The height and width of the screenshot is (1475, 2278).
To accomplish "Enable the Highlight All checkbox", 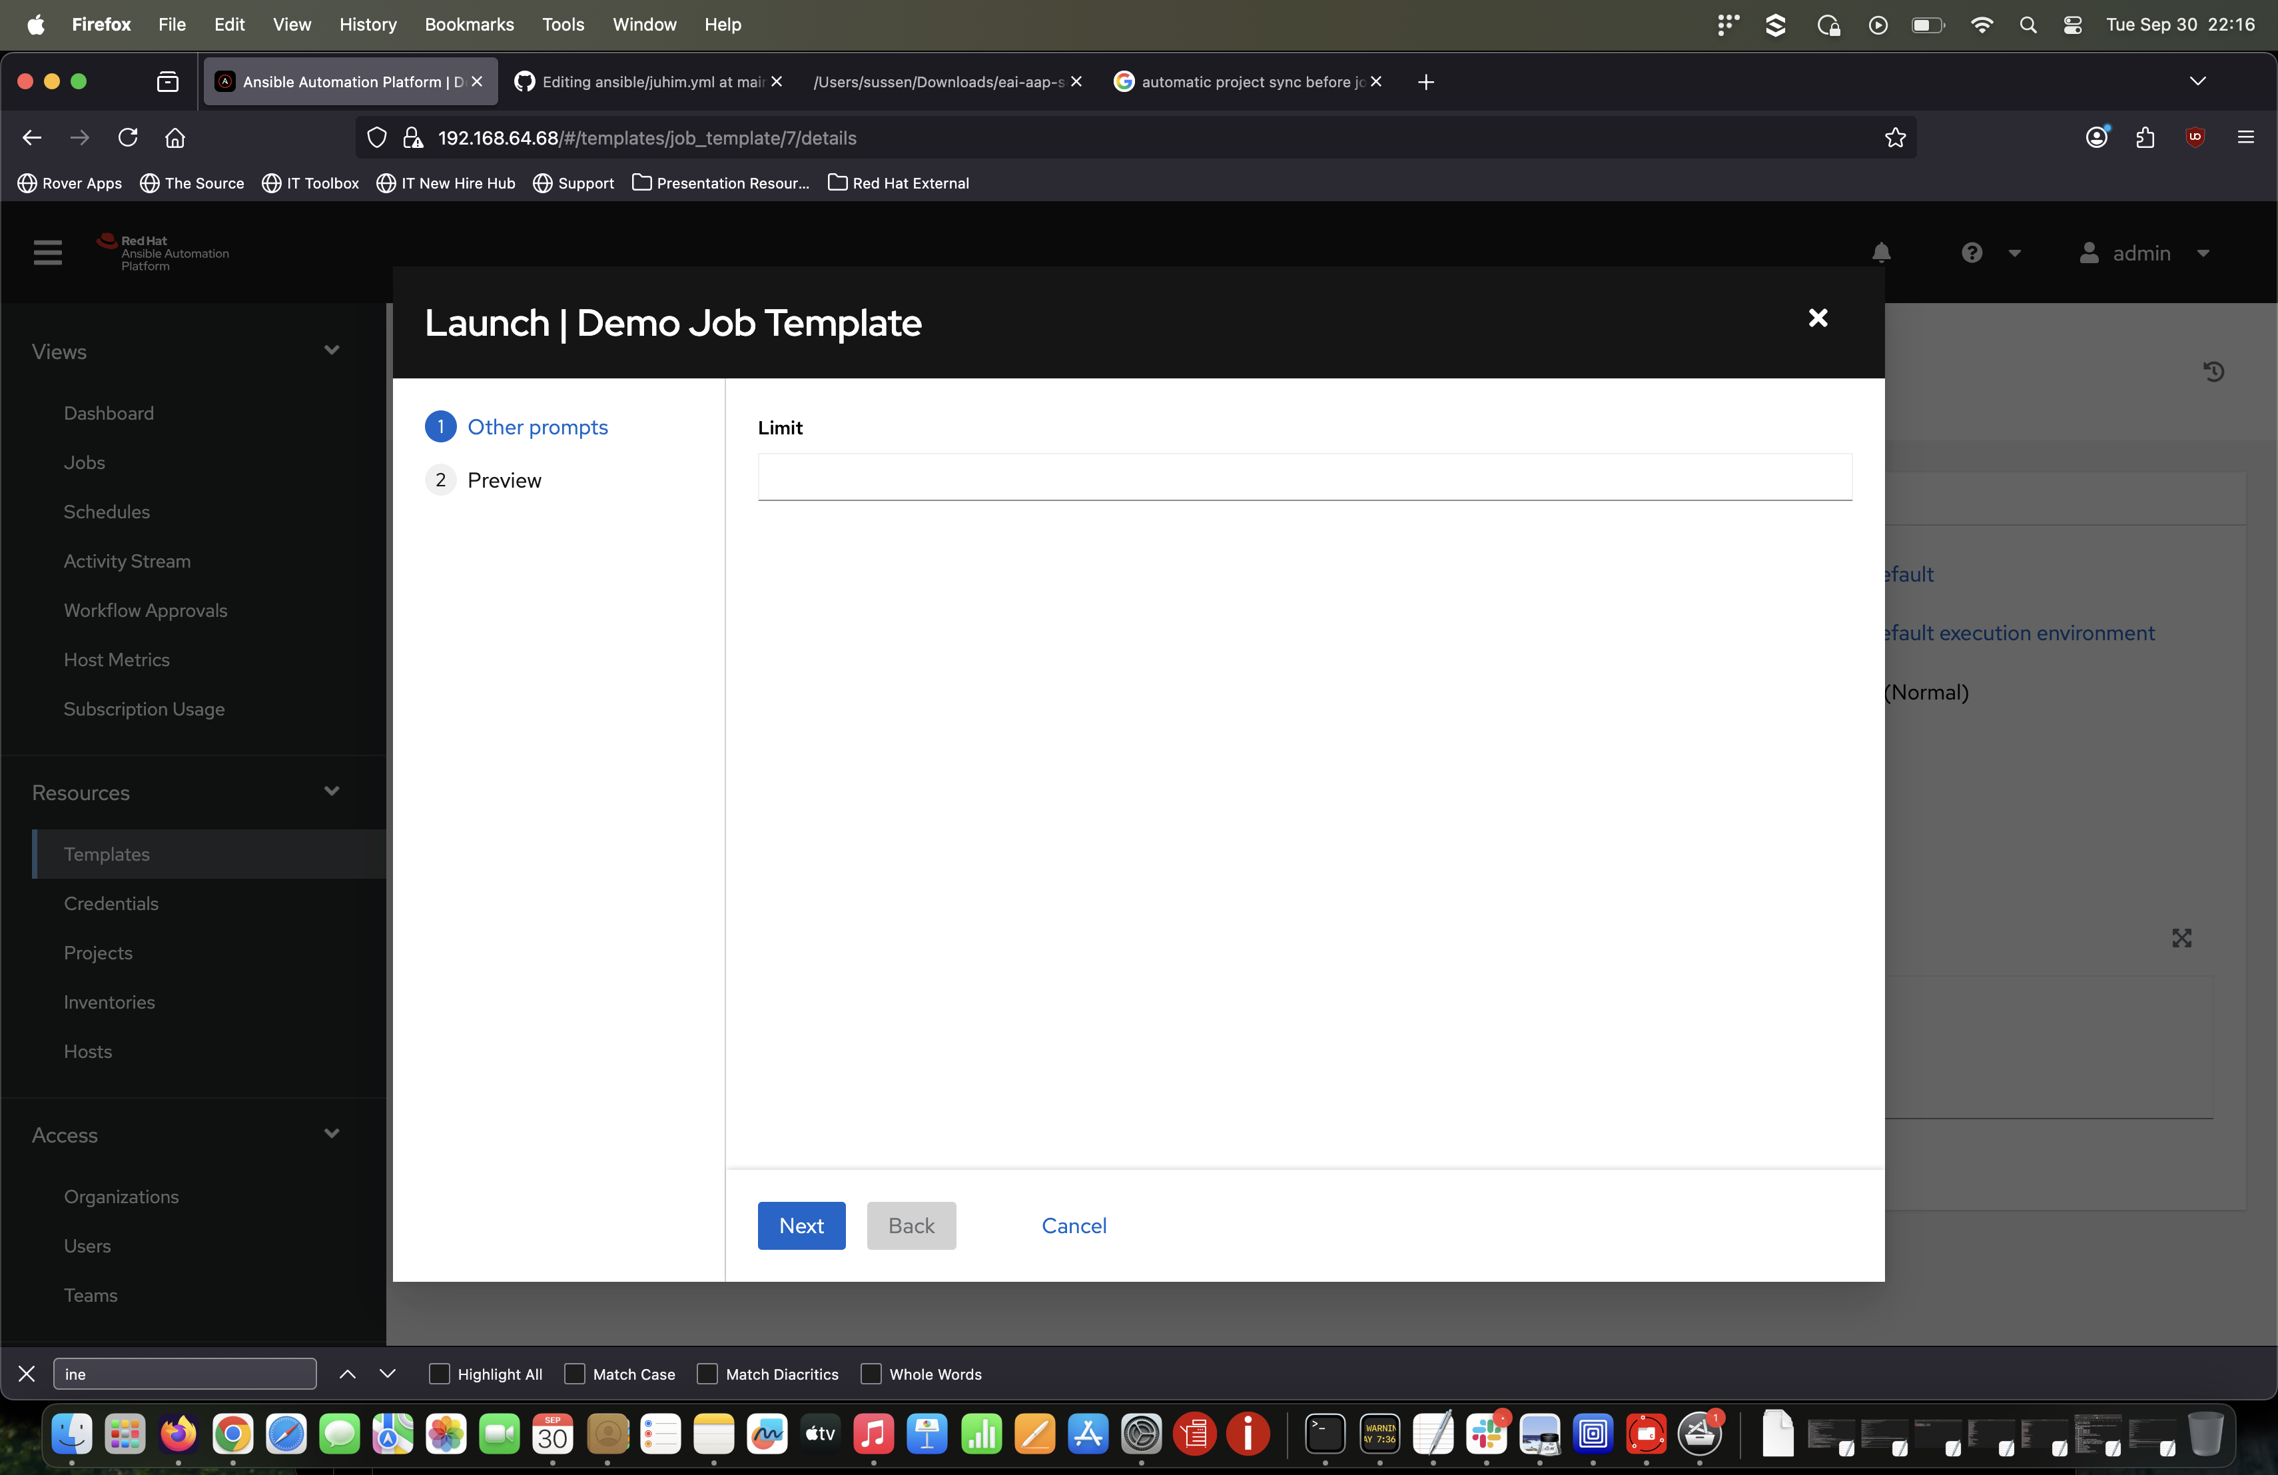I will (x=440, y=1374).
